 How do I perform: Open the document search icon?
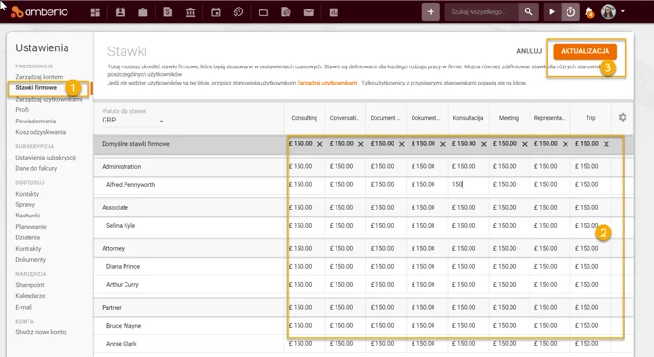286,12
